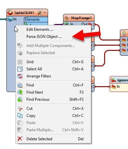Click the Copy pages icon
The height and width of the screenshot is (149, 128).
point(20,116)
